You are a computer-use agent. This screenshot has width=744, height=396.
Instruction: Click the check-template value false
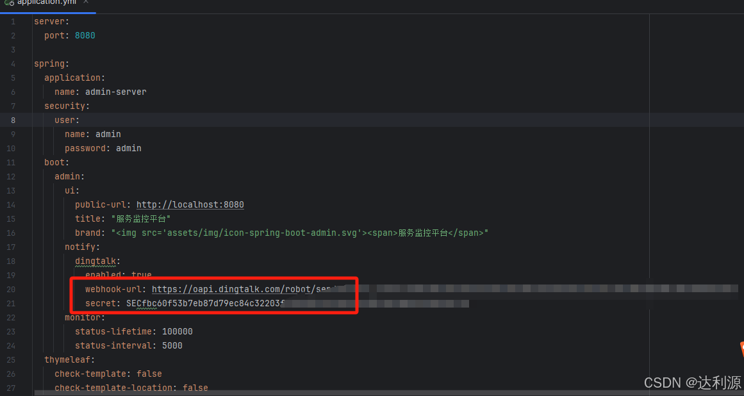(x=149, y=373)
